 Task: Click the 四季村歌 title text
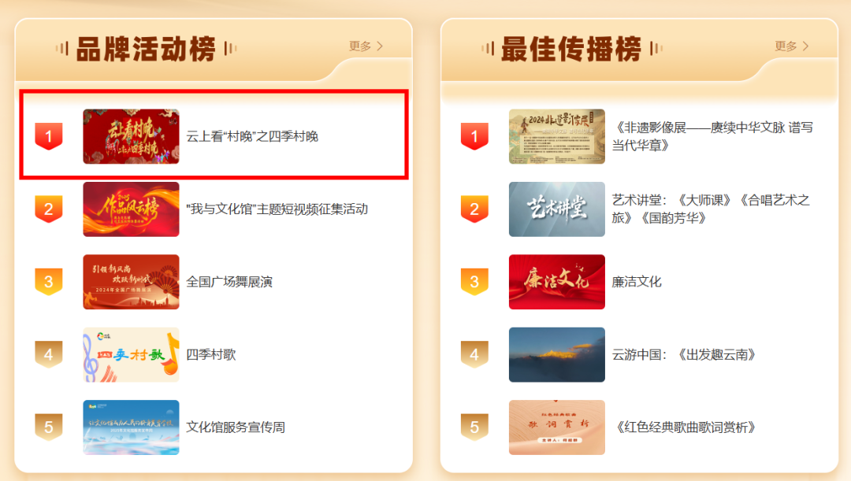[x=211, y=355]
